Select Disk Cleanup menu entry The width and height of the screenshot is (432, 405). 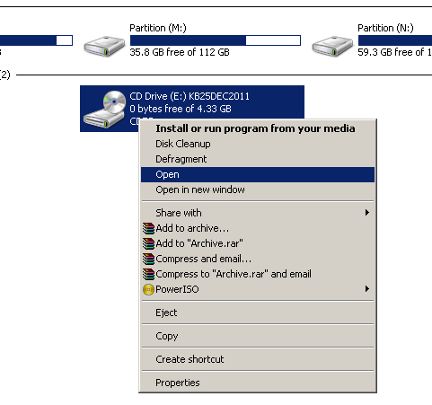click(258, 144)
